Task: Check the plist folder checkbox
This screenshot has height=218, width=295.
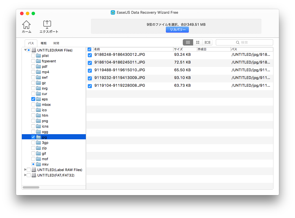Action: [33, 56]
